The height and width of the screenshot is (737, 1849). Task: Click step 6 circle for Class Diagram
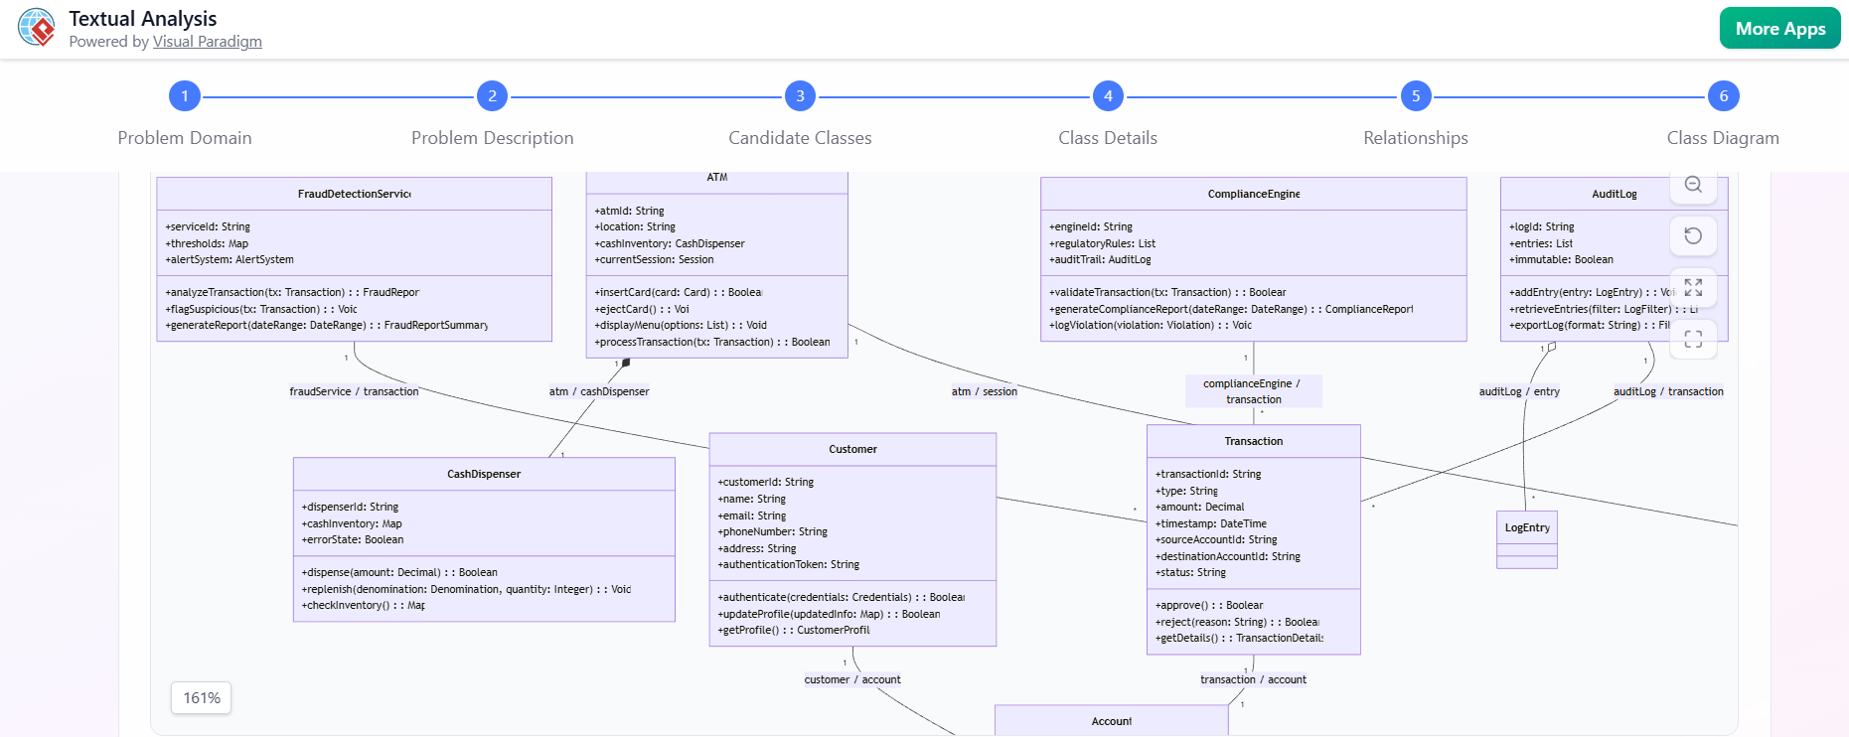(1723, 96)
